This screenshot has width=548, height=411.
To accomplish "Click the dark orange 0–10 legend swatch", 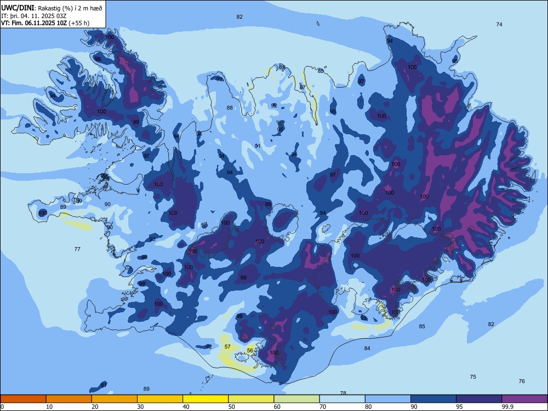I will coord(23,399).
